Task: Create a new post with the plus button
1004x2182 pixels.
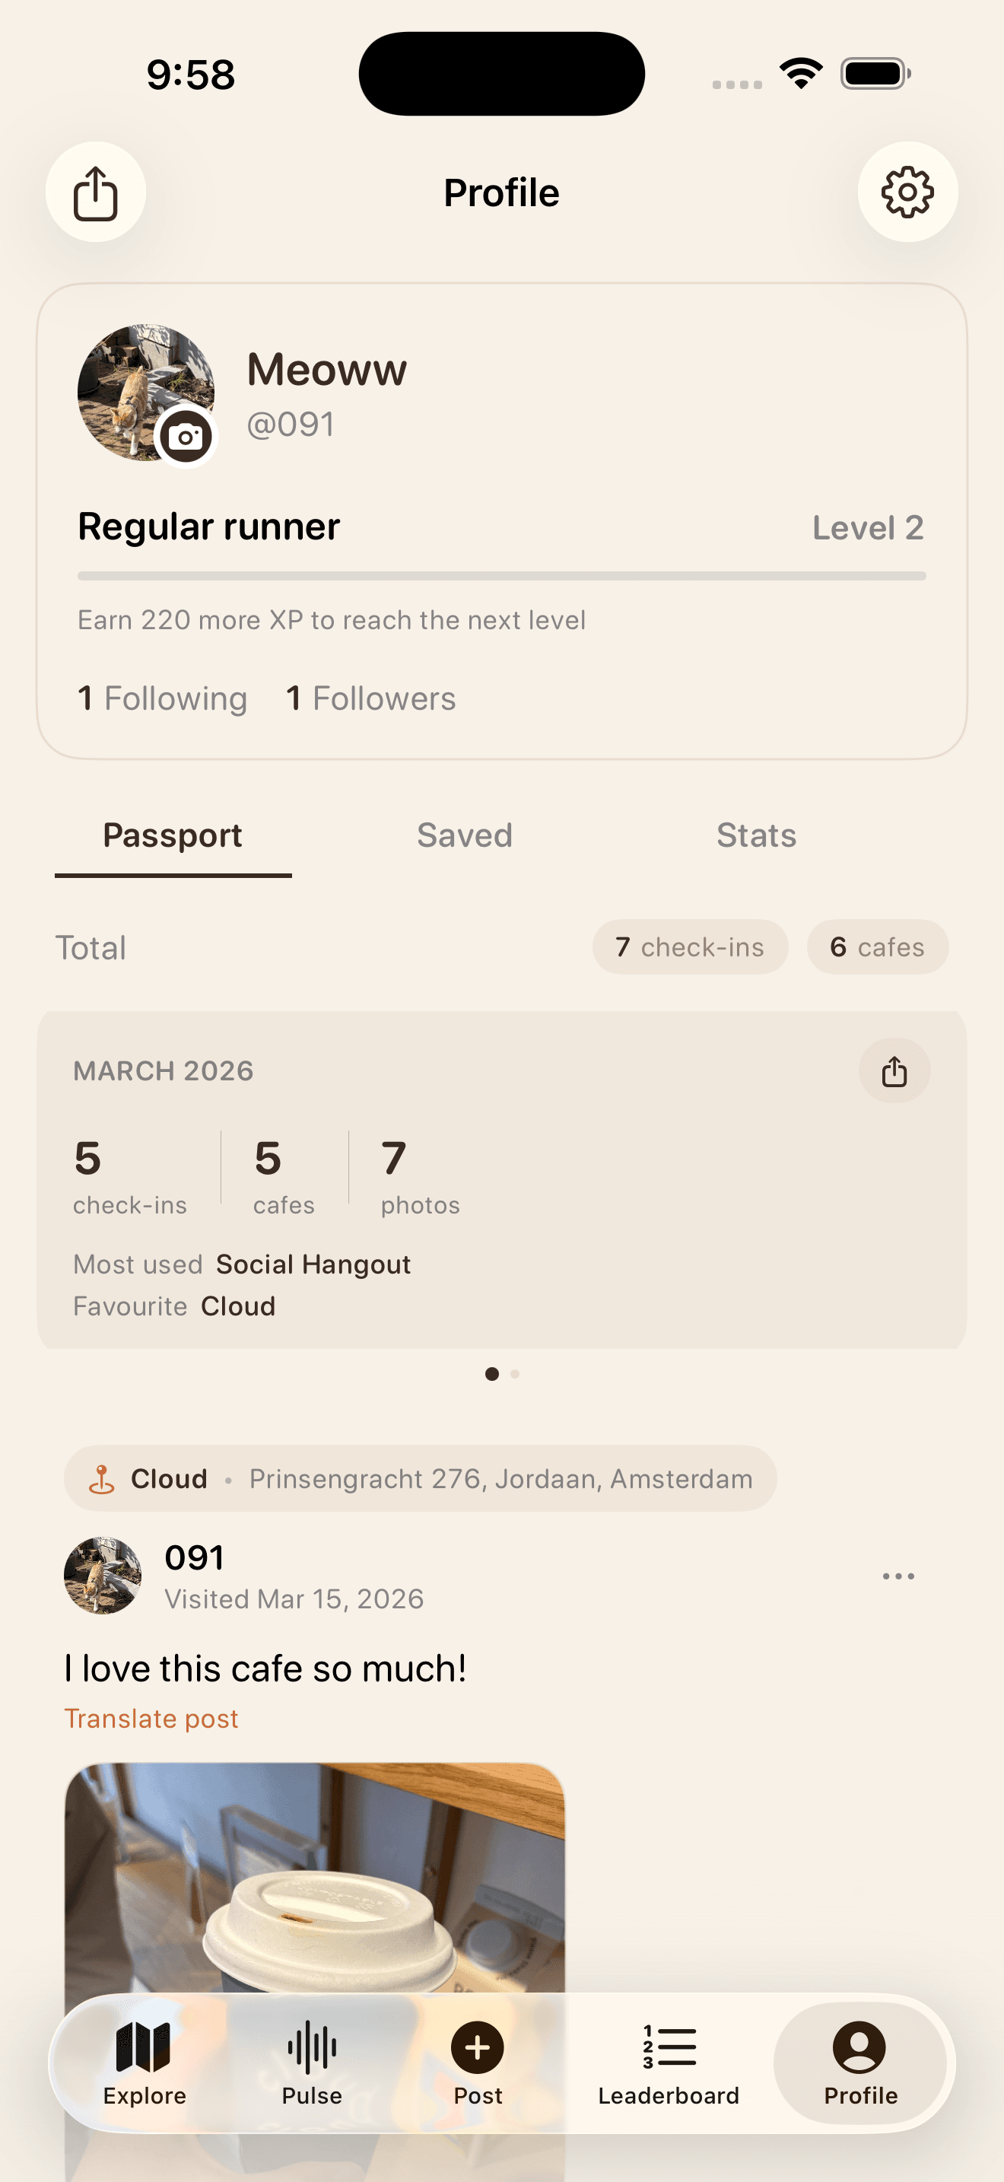Action: (x=477, y=2058)
